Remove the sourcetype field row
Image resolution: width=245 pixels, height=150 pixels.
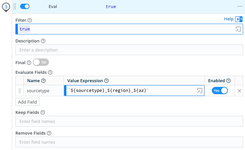coord(239,91)
